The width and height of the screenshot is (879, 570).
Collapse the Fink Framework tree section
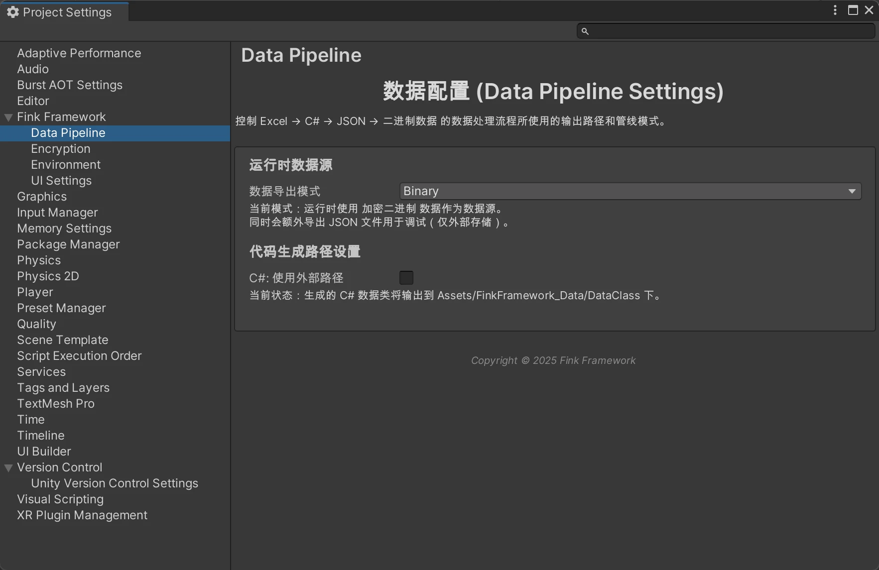point(8,117)
